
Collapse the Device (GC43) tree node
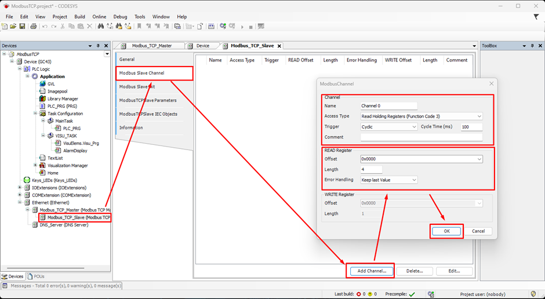pyautogui.click(x=12, y=61)
